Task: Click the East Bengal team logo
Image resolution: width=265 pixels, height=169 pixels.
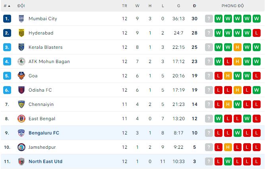Action: (x=21, y=119)
